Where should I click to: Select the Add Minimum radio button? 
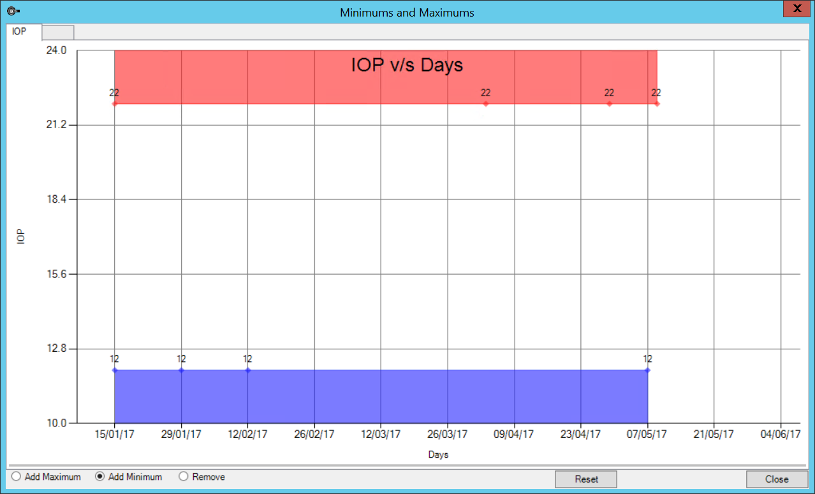point(129,477)
